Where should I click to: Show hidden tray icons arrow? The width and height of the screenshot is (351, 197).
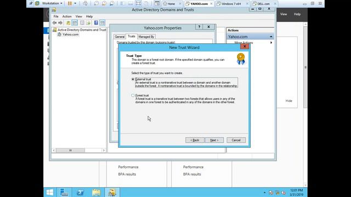pos(264,193)
